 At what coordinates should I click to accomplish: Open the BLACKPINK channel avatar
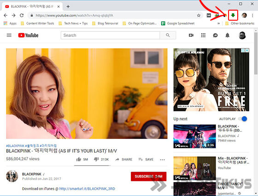[12, 176]
